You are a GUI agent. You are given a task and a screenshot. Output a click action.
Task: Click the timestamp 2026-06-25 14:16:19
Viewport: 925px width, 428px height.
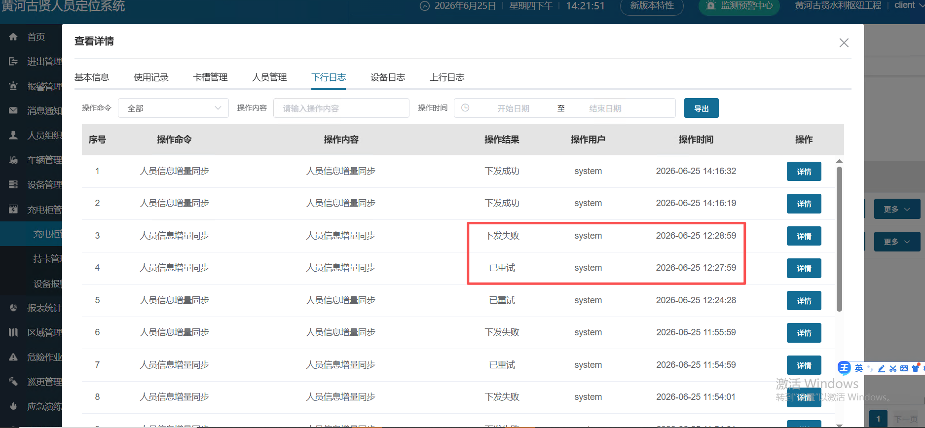696,203
